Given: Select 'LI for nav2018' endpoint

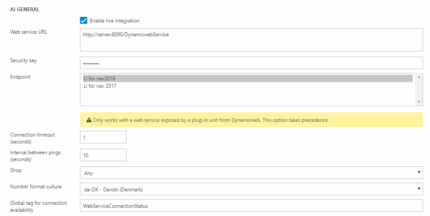Looking at the screenshot, I should [248, 79].
